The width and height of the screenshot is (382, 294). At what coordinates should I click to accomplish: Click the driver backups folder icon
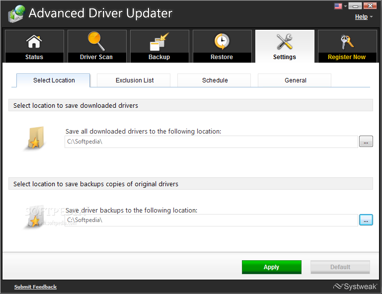[x=34, y=217]
